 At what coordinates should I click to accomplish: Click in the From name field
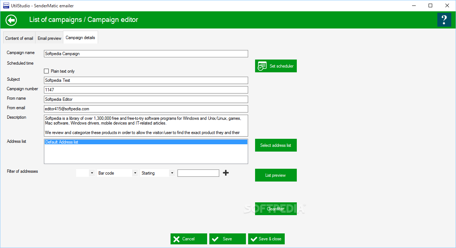click(146, 99)
